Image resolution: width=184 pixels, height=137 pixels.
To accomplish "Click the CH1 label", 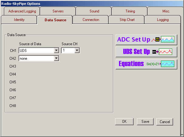I will [13, 51].
